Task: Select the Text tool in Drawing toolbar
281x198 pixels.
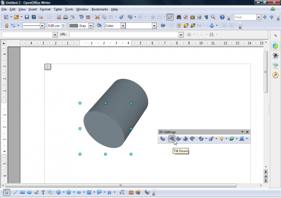Action: click(43, 192)
